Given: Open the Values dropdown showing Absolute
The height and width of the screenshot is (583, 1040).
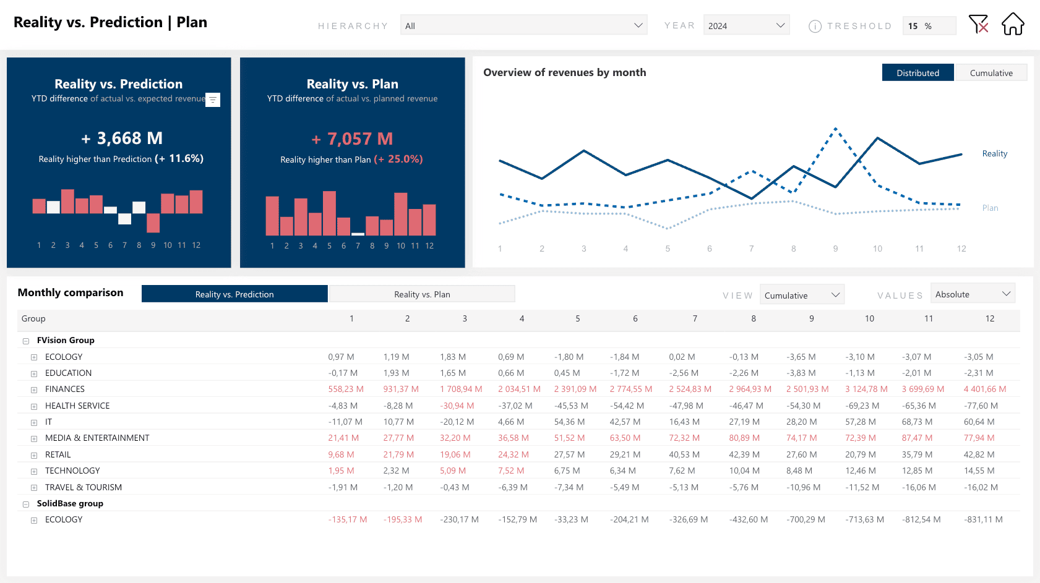Looking at the screenshot, I should point(973,293).
